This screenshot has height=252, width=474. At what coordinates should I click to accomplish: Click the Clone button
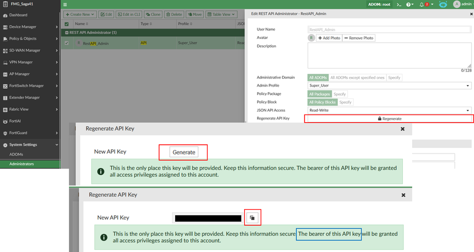(x=153, y=14)
